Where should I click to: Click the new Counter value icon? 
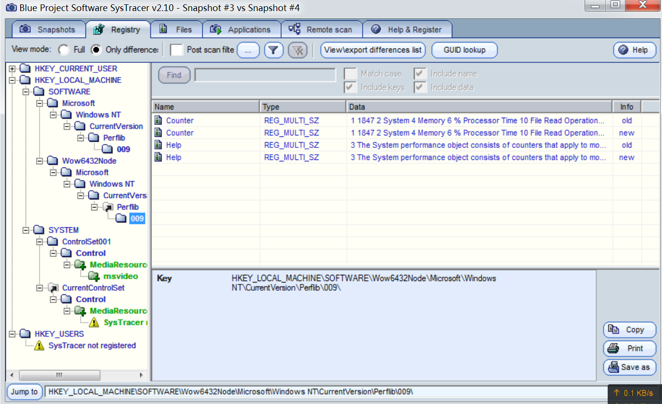point(158,133)
